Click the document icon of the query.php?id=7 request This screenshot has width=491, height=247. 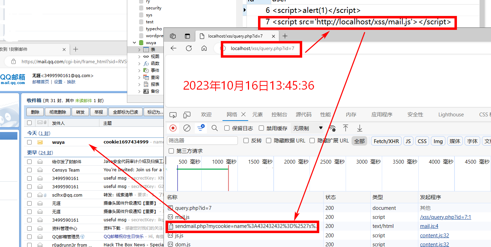170,208
